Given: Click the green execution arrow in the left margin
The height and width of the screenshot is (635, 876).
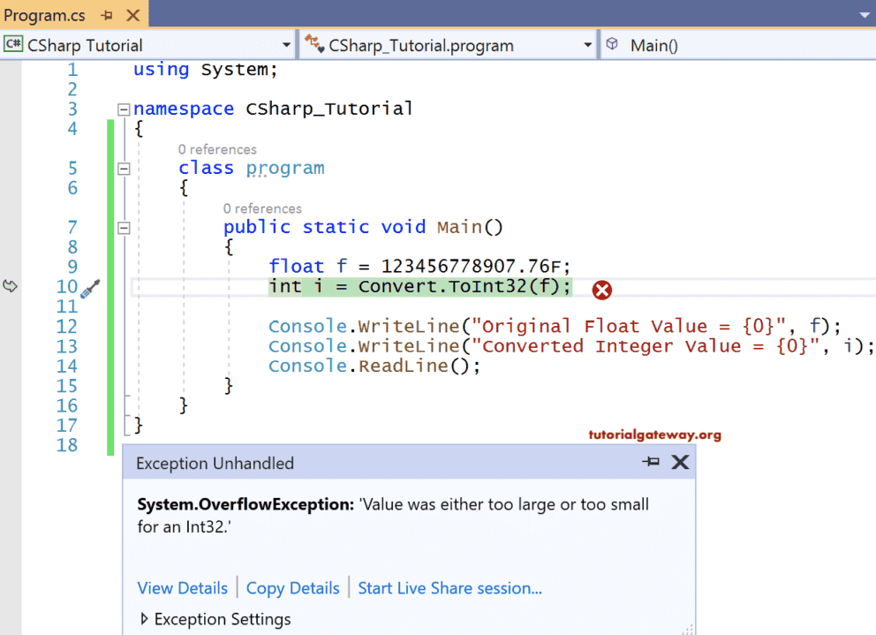Looking at the screenshot, I should point(9,285).
